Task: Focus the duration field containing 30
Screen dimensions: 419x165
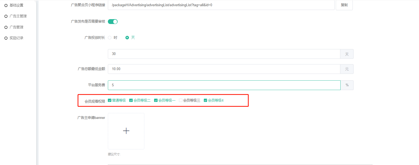Action: pyautogui.click(x=224, y=54)
